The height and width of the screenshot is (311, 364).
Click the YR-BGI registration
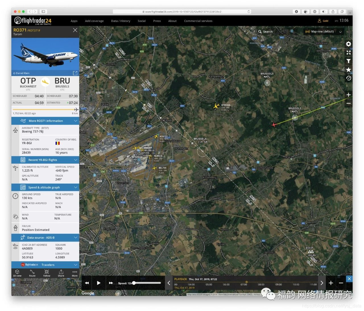click(27, 143)
